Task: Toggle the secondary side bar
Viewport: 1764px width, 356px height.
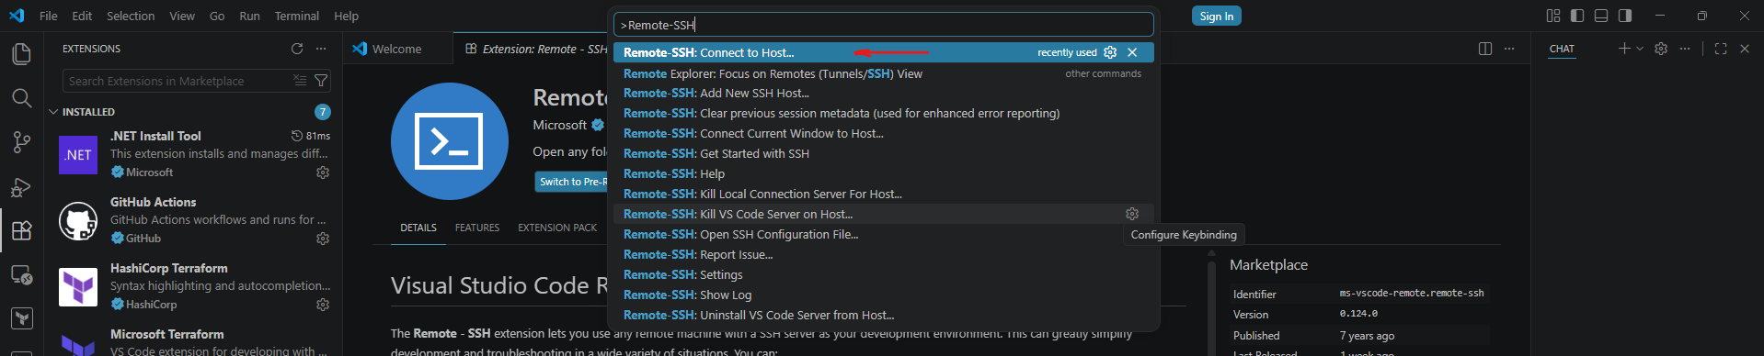Action: tap(1625, 16)
